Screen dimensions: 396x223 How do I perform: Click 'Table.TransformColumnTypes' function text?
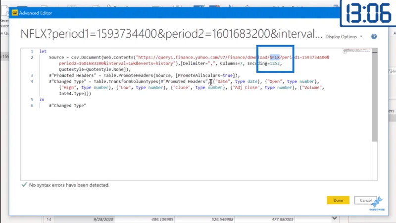coord(126,81)
